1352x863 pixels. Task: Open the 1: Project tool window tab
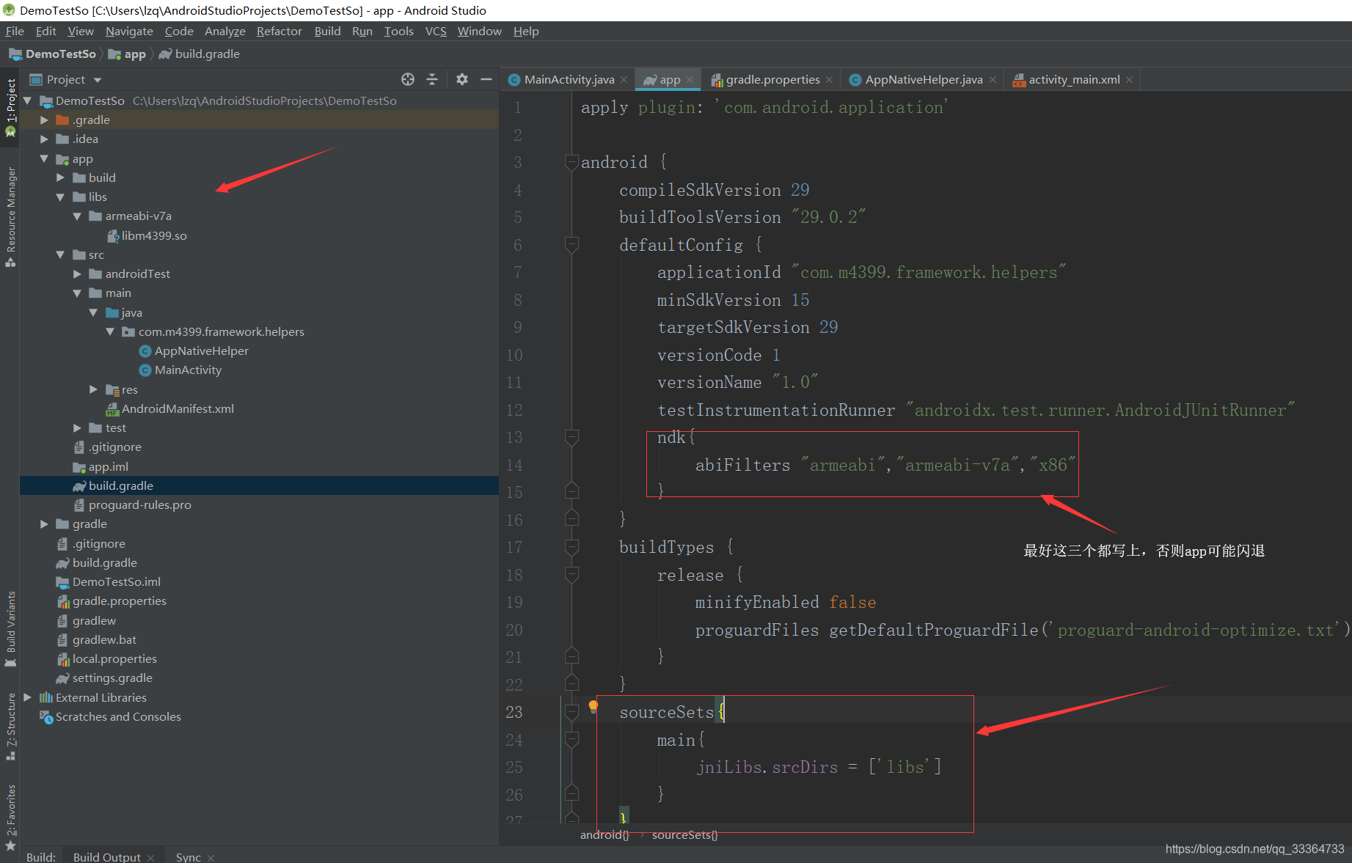click(10, 108)
